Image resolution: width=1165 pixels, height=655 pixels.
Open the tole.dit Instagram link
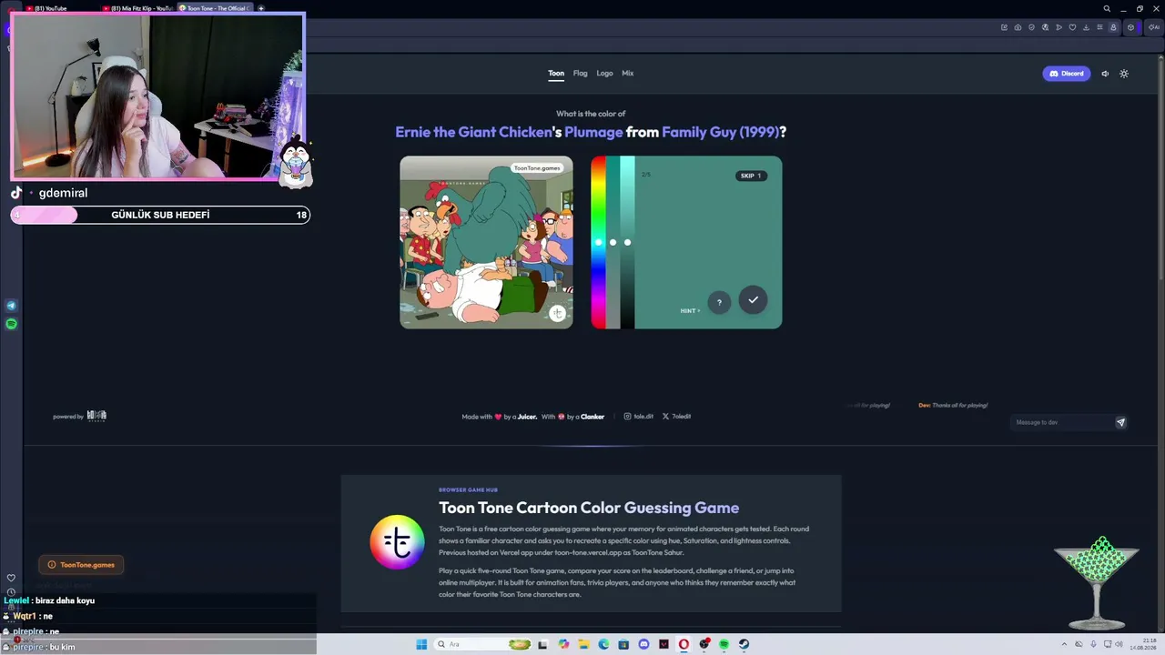point(639,417)
